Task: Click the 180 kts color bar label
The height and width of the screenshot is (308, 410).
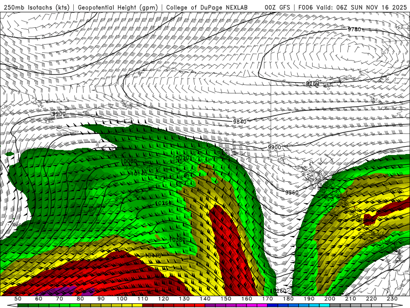Action: [288, 299]
